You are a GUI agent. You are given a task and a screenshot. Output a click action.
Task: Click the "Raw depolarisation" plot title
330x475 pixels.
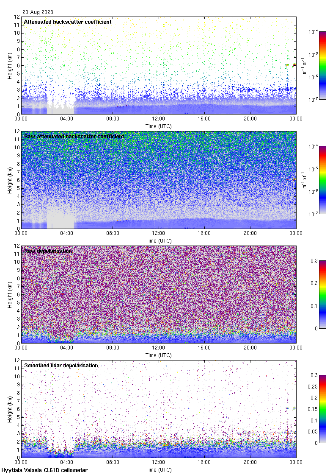[x=48, y=251]
